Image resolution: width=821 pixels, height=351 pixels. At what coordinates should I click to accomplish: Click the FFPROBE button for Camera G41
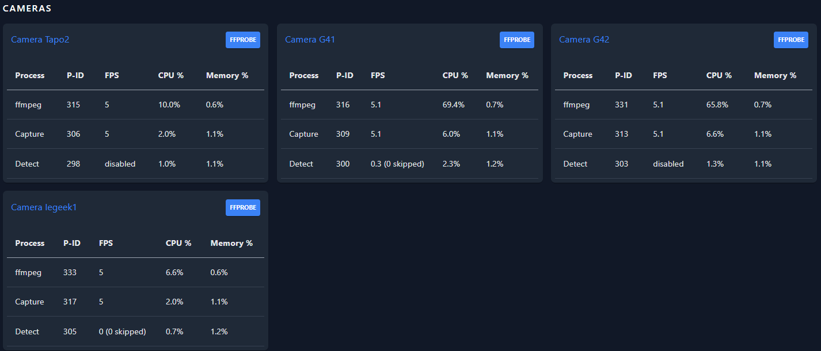[x=516, y=40]
